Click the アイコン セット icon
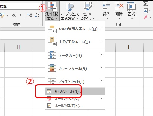The height and width of the screenshot is (116, 153). pos(52,81)
